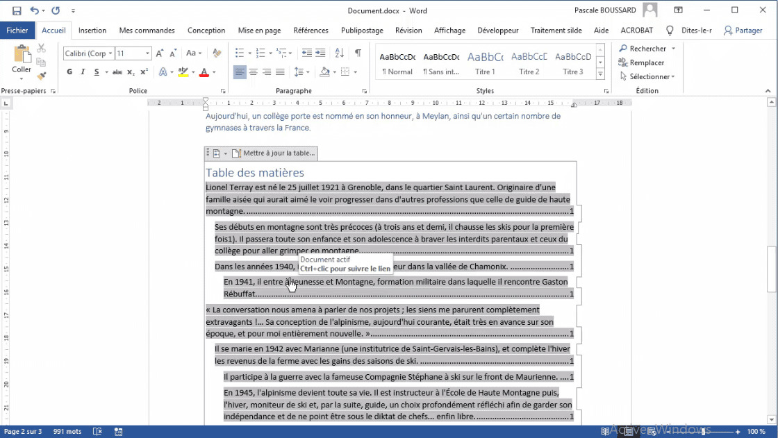Click the vertical scrollbar thumb

(771, 269)
